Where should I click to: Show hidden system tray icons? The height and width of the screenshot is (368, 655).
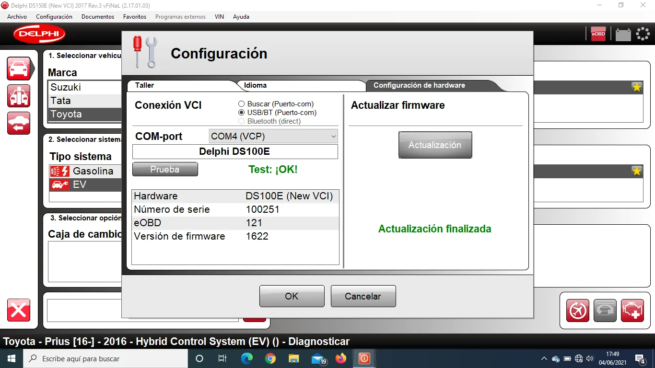(x=544, y=358)
